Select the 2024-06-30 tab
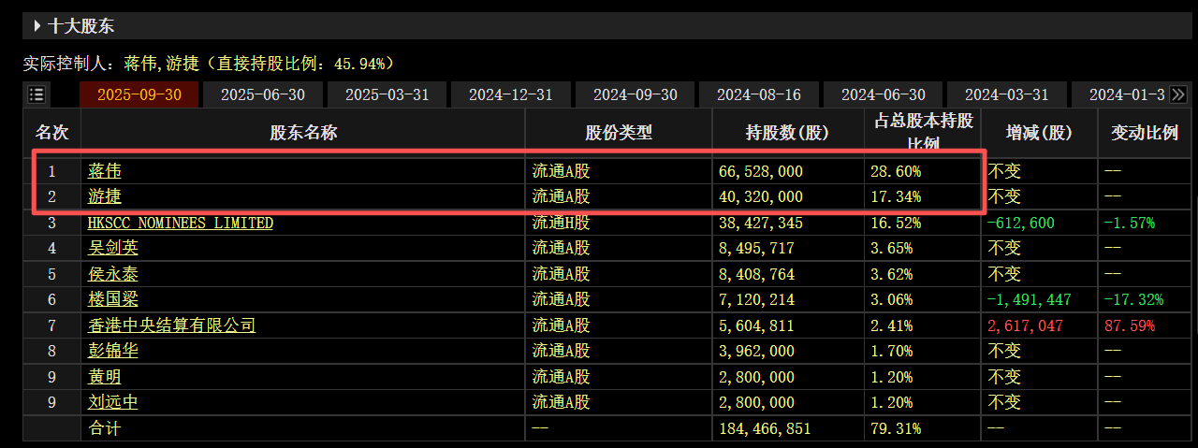 [883, 94]
